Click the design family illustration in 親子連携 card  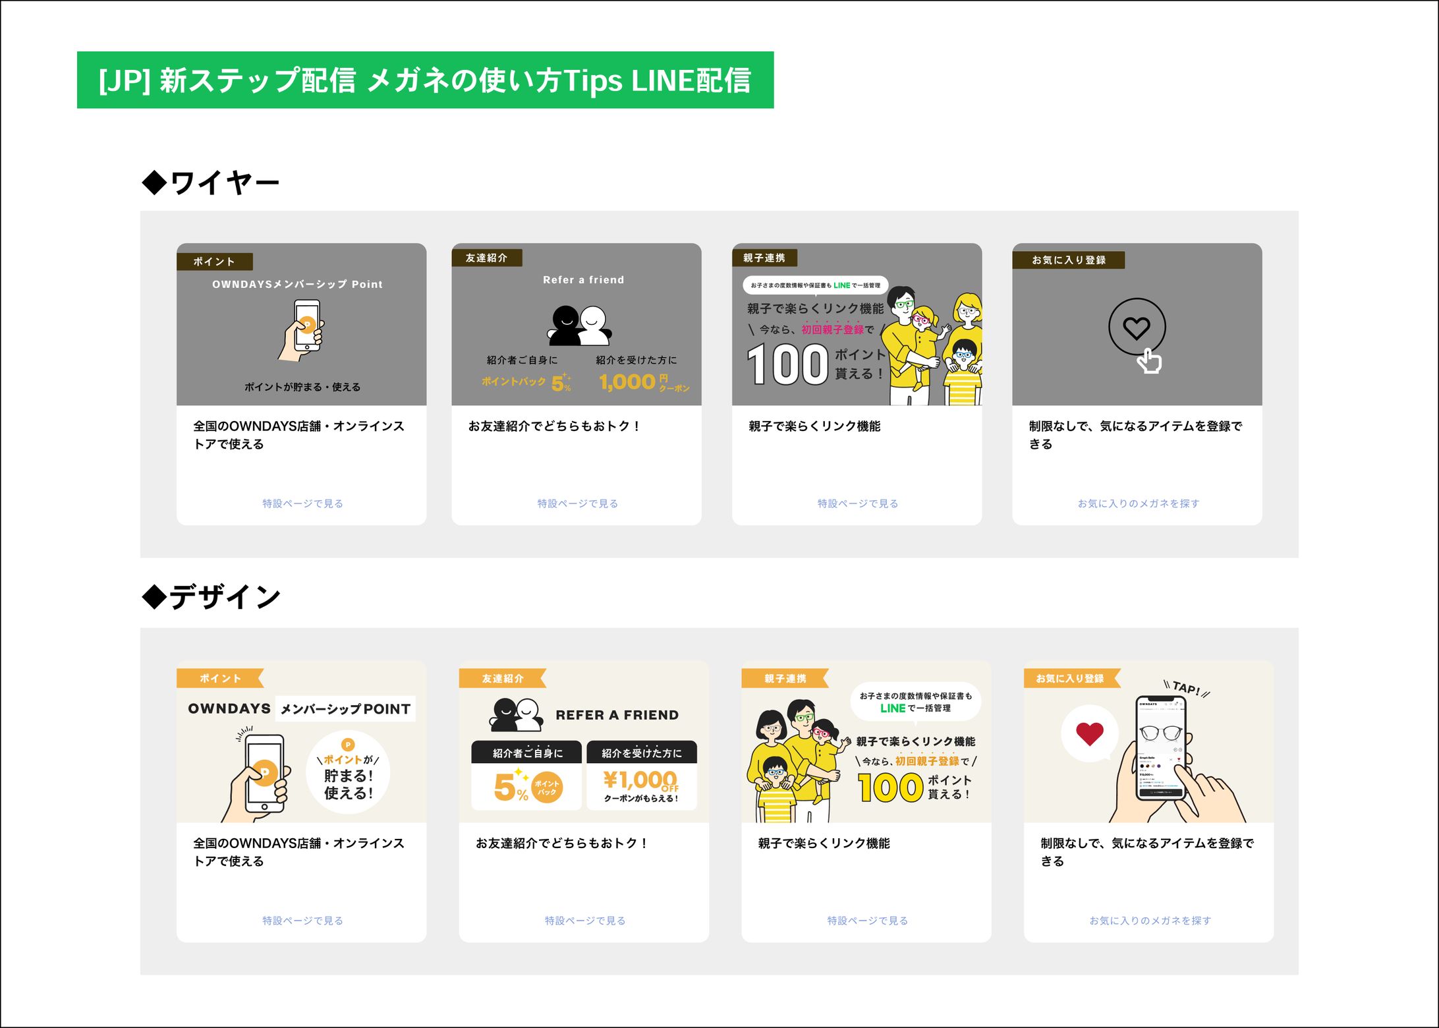tap(797, 761)
